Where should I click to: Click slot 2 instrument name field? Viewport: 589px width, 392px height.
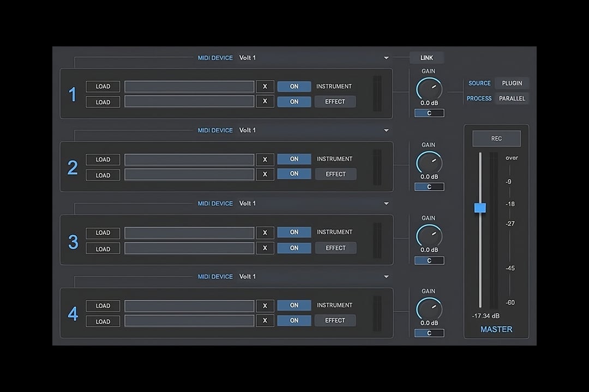(x=189, y=160)
